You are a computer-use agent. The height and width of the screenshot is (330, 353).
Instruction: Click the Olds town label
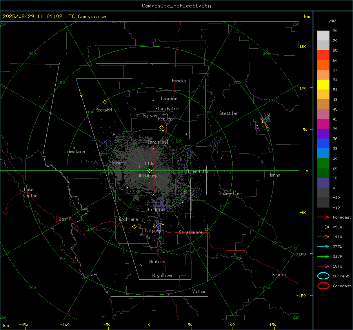tap(149, 164)
